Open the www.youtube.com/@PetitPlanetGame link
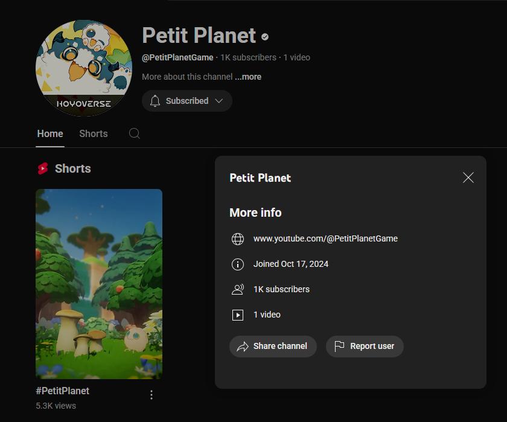This screenshot has width=507, height=422. (325, 238)
